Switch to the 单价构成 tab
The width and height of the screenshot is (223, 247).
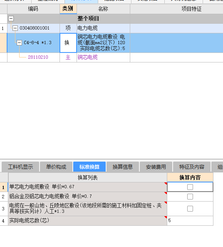(56, 167)
